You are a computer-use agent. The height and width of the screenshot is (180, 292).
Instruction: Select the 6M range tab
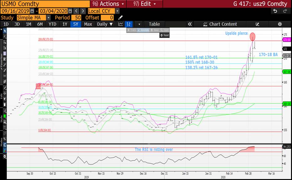click(x=40, y=24)
